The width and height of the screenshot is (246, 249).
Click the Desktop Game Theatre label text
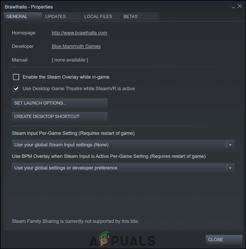point(79,88)
